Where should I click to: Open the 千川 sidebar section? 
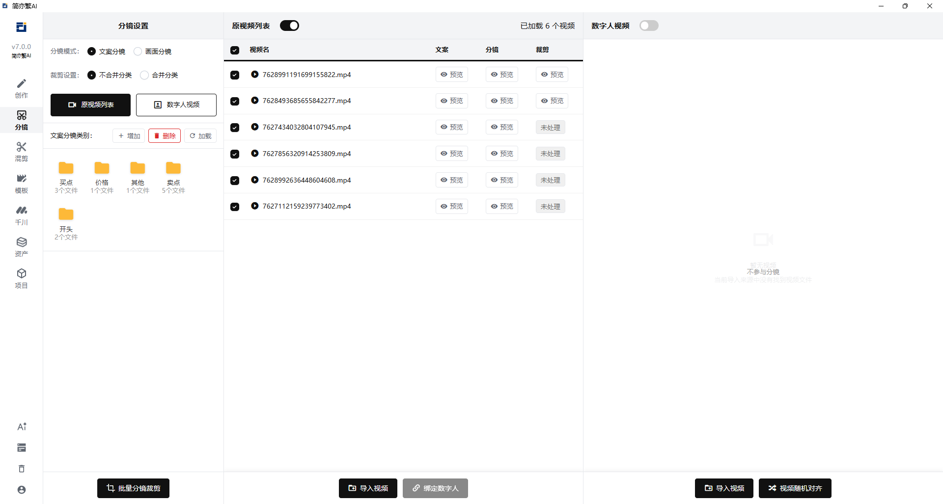[21, 215]
